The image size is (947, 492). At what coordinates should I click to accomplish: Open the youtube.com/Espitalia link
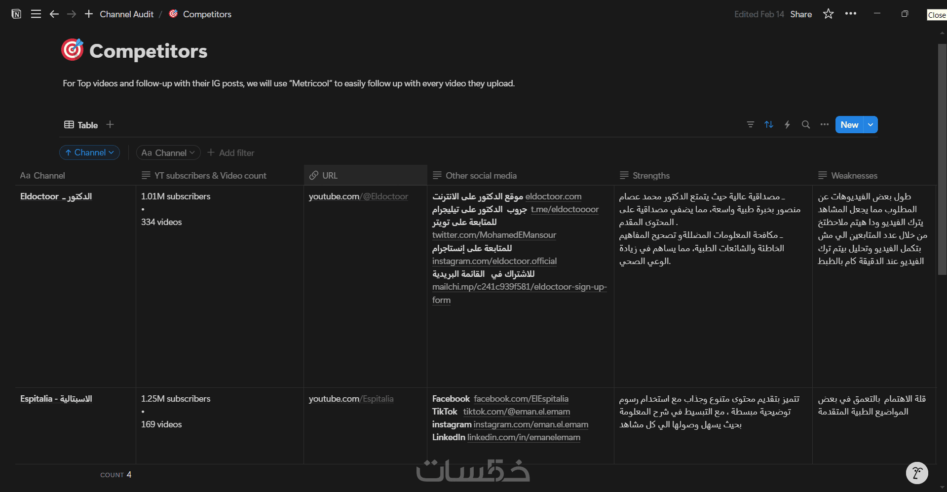click(351, 399)
